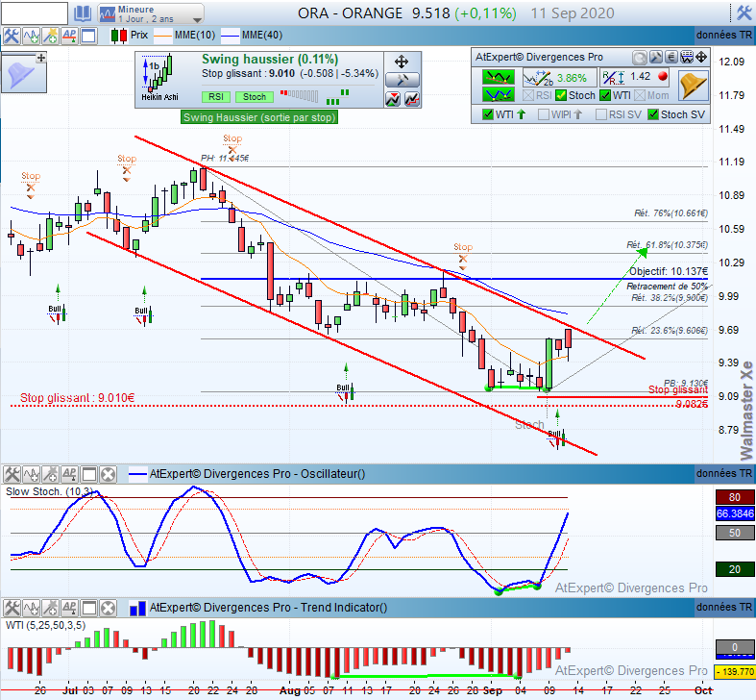Image resolution: width=756 pixels, height=700 pixels.
Task: Click the 66.3846 oscillator value label
Action: [735, 513]
